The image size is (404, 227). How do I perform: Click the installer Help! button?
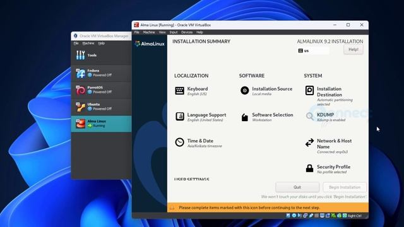point(353,49)
